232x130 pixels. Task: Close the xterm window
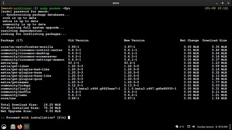228,3
